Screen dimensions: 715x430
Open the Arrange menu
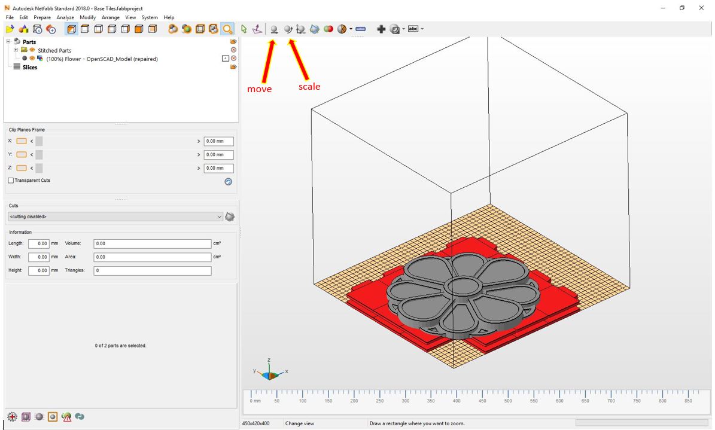(110, 17)
